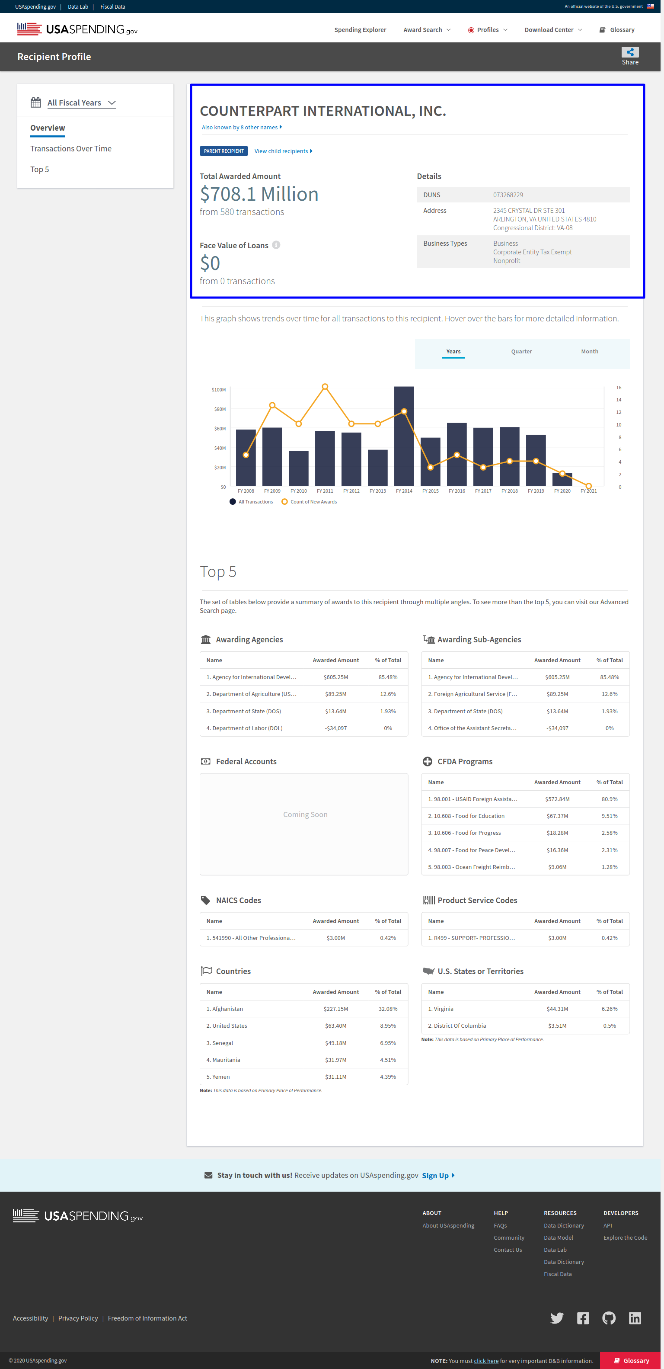
Task: Click the CFDA Programs plus icon
Action: (x=427, y=762)
